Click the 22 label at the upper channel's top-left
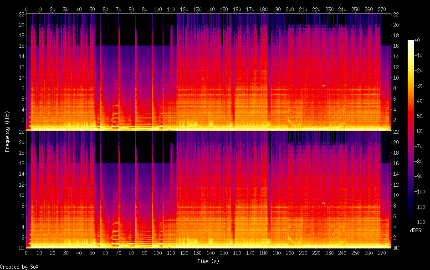The image size is (430, 270). coord(21,15)
